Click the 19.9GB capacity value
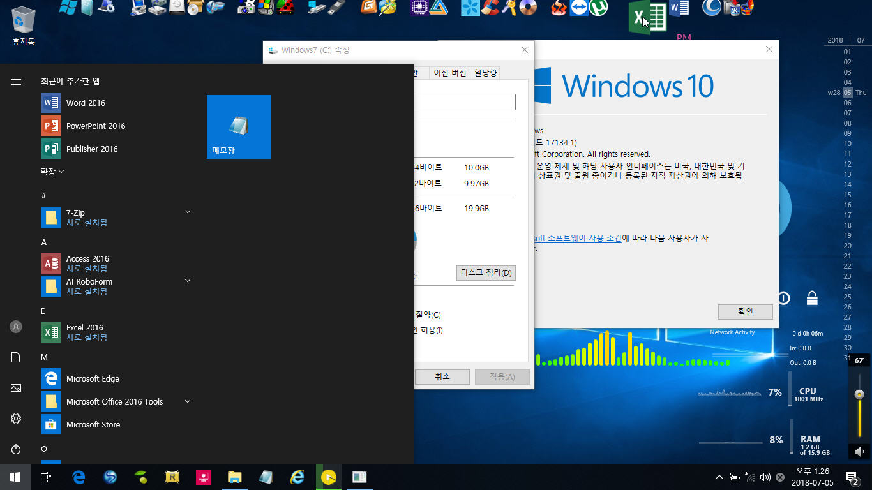This screenshot has height=490, width=872. (476, 208)
